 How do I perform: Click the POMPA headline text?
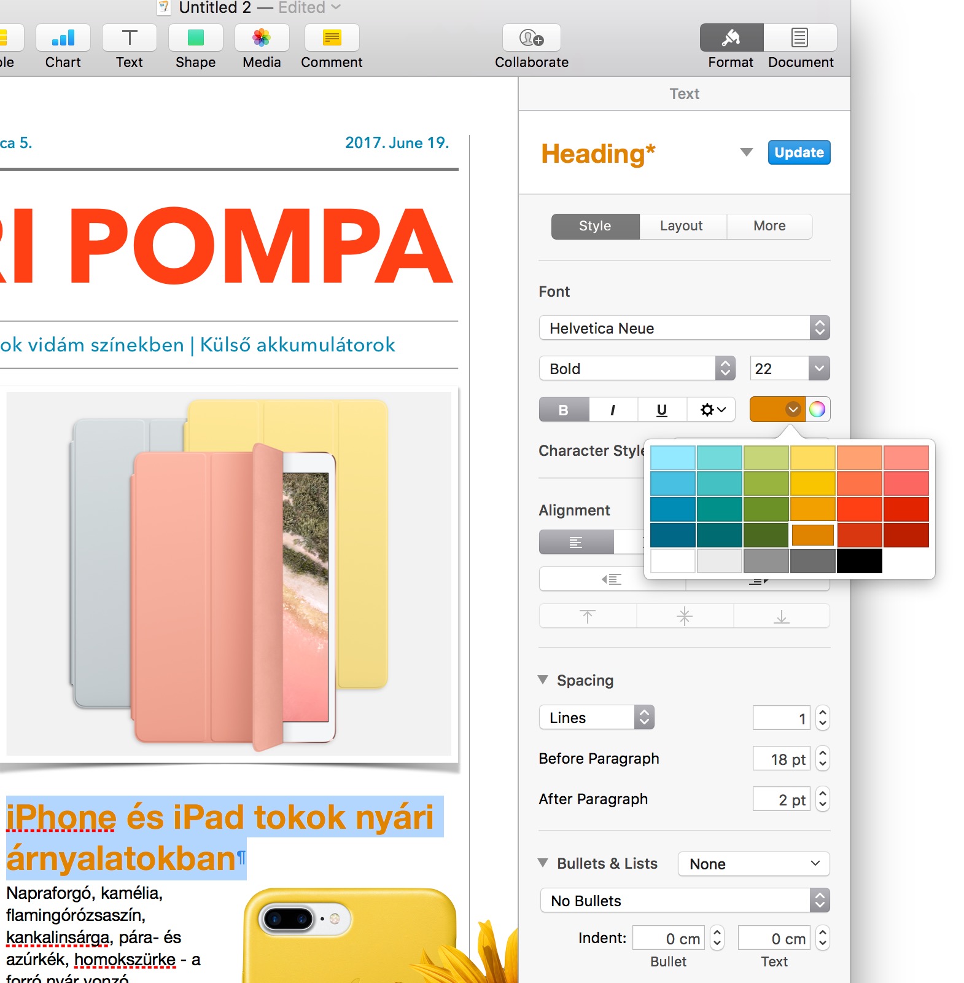point(260,246)
